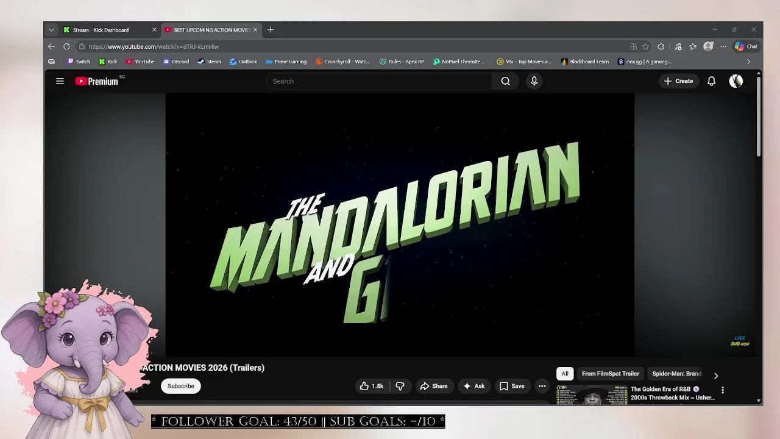Image resolution: width=780 pixels, height=439 pixels.
Task: Close the YouTube video tab
Action: (x=255, y=30)
